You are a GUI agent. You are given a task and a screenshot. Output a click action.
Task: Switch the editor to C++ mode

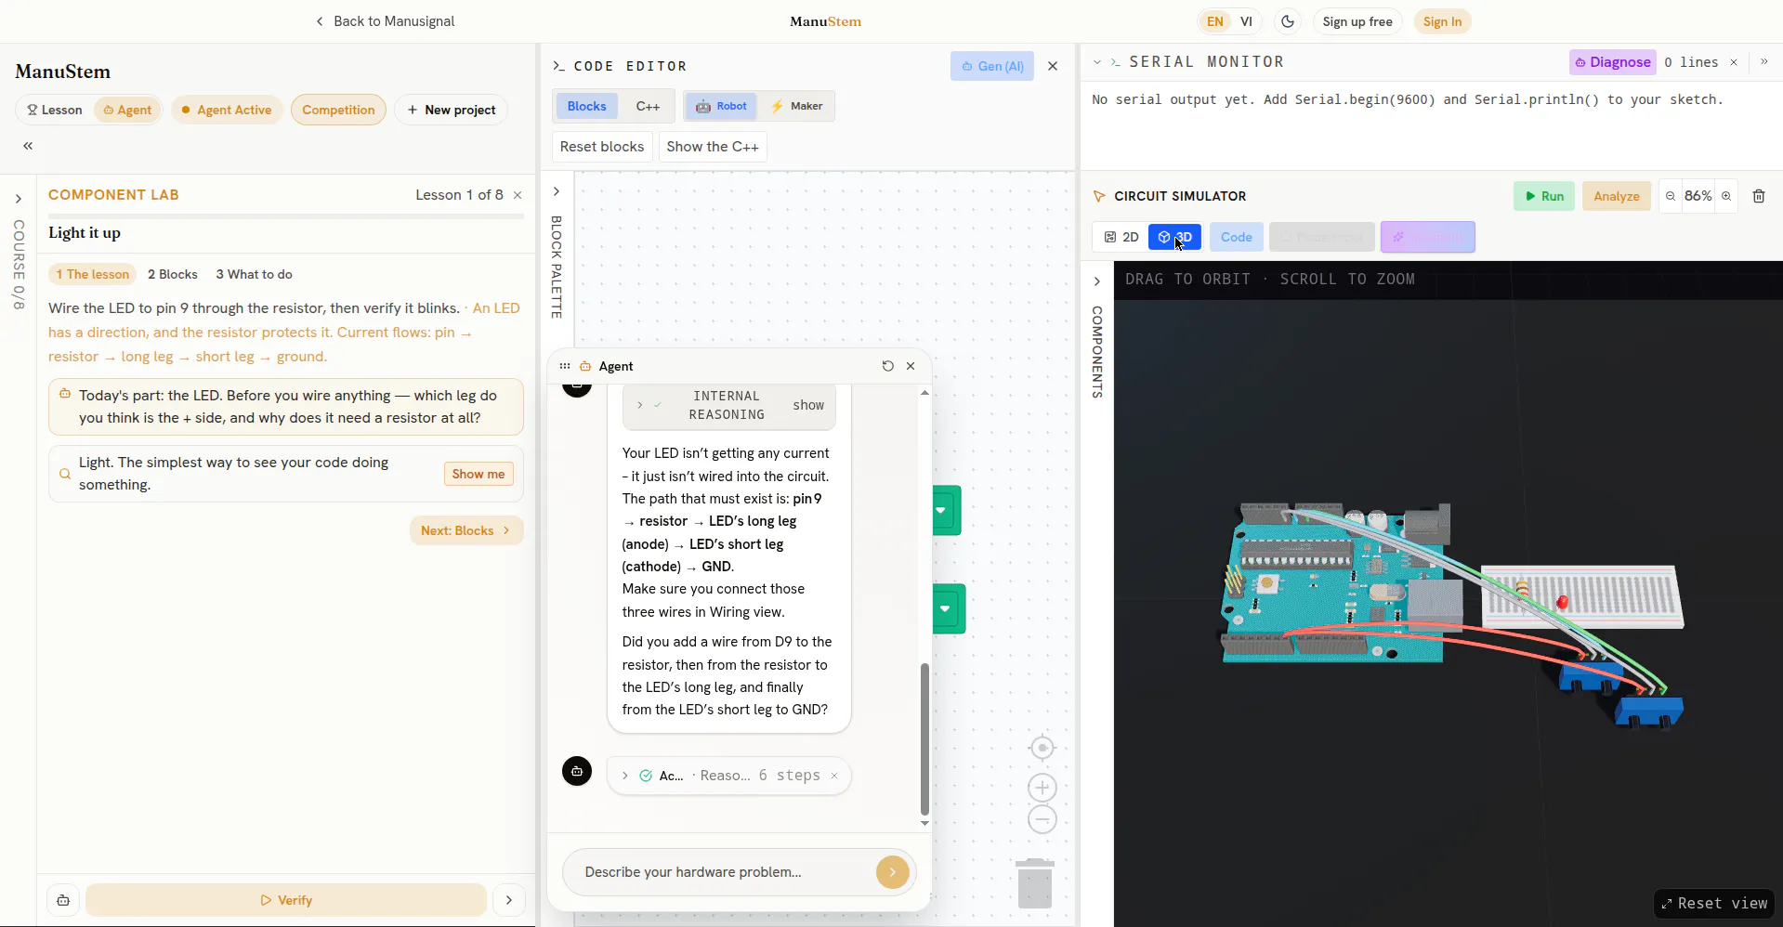[648, 106]
